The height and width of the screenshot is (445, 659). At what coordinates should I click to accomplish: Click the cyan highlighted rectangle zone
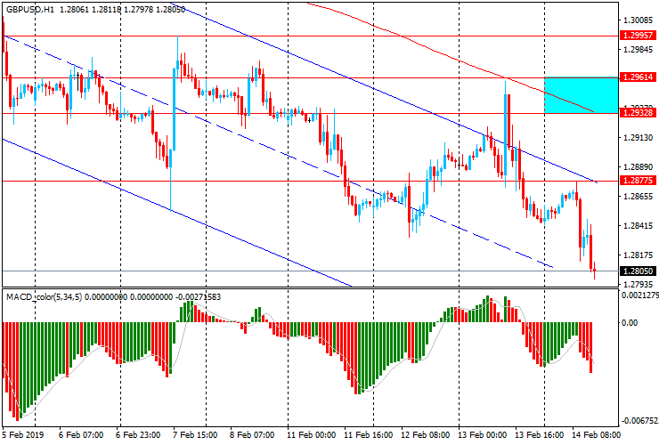coord(581,94)
